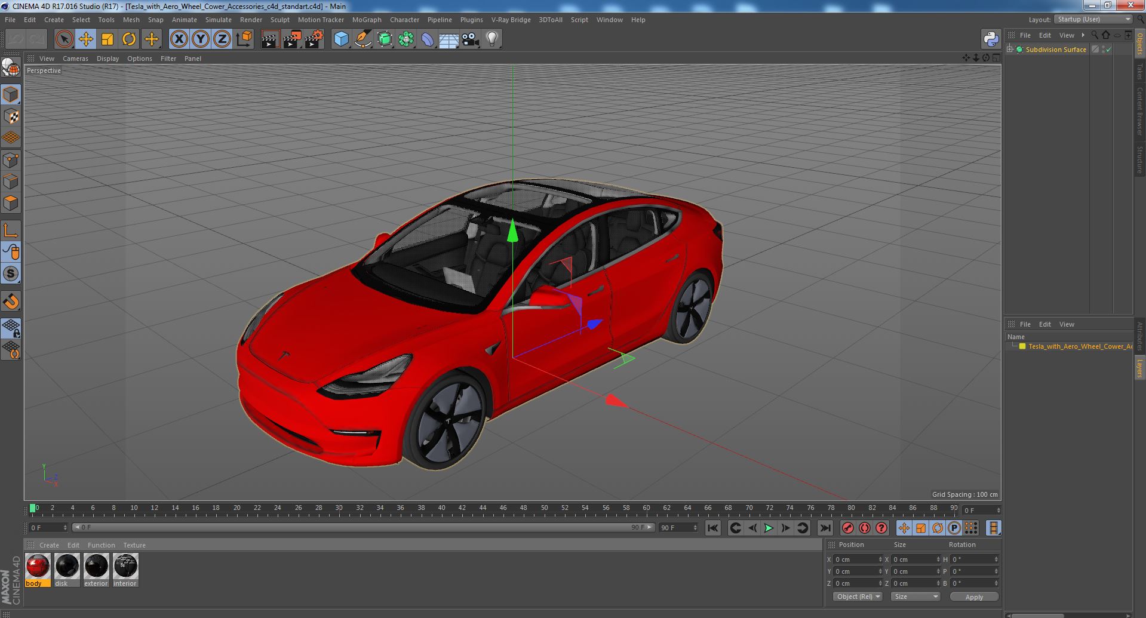
Task: Click Position X input field
Action: click(858, 559)
